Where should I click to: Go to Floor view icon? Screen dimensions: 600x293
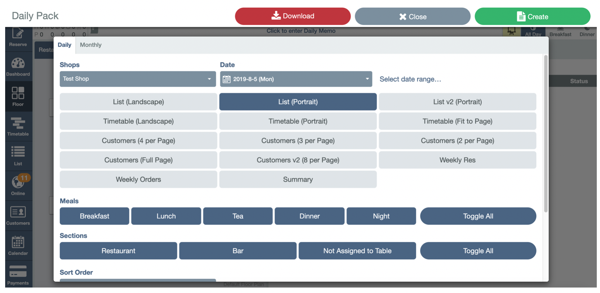[18, 96]
